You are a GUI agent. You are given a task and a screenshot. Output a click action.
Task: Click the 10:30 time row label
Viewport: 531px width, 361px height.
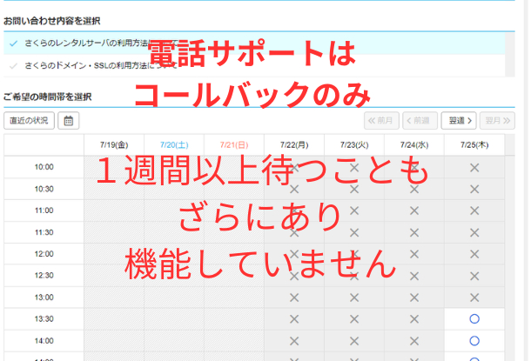coord(44,189)
